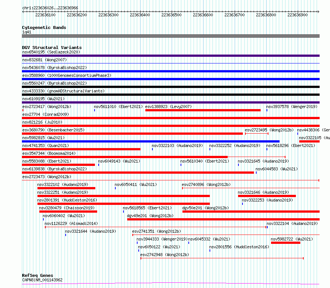Click ruler position 223636500

point(171,15)
